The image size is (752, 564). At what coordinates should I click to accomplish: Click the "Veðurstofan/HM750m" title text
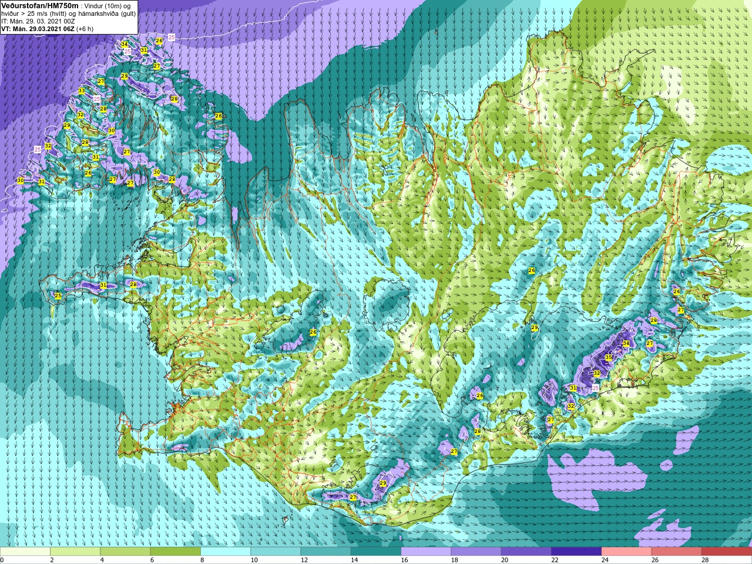click(40, 5)
